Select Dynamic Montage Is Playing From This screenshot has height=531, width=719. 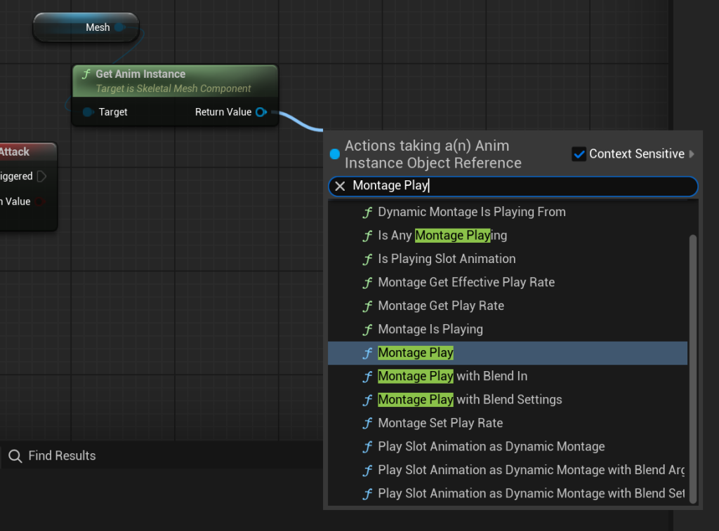[508, 212]
